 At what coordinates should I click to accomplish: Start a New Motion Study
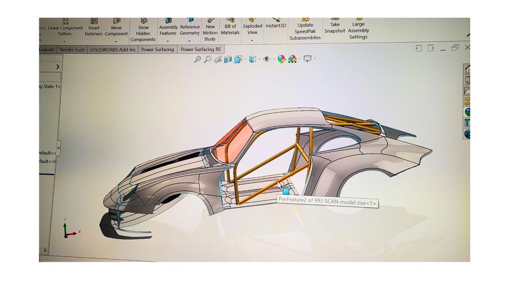tap(210, 30)
